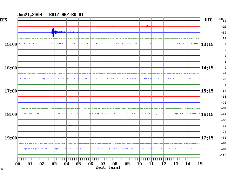Click DC offset value -99
Screen dimensions: 228x173
[224, 149]
